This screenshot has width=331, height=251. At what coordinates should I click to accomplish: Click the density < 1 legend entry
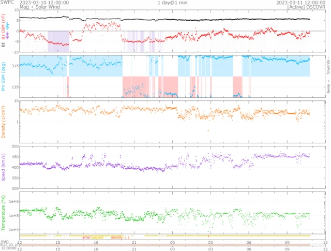point(119,238)
